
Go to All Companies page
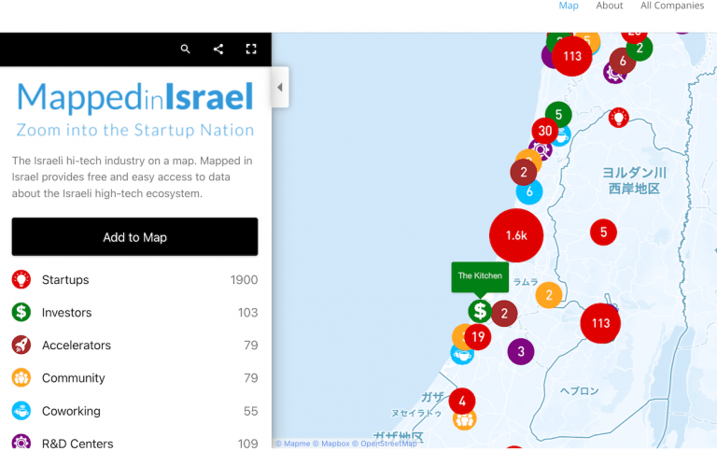pos(671,6)
